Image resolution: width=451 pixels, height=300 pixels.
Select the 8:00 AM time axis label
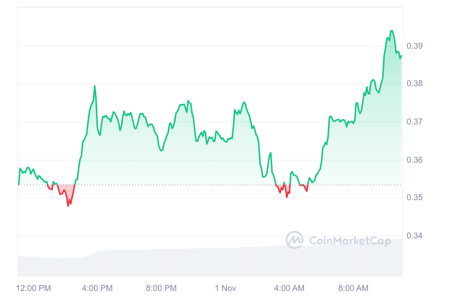353,288
